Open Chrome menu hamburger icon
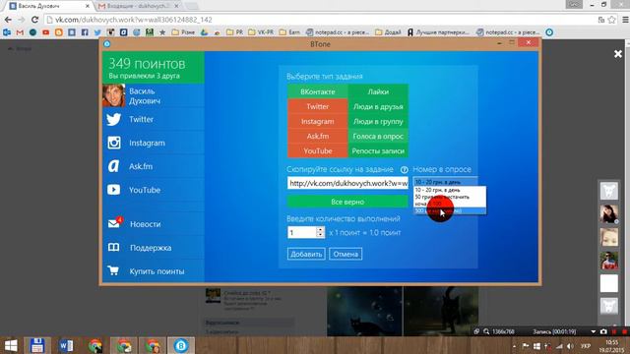The image size is (630, 354). point(625,20)
